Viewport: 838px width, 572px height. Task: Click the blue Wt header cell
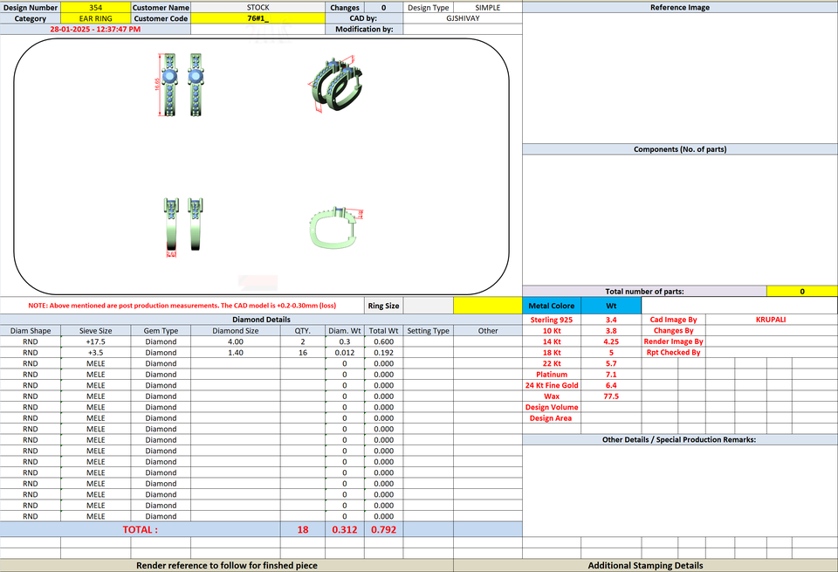pyautogui.click(x=611, y=306)
